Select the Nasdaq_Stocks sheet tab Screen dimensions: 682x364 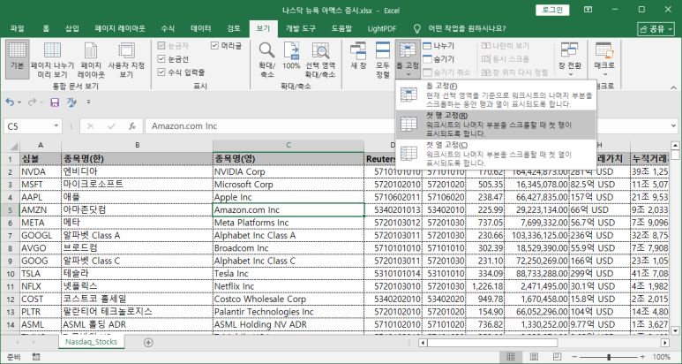[91, 342]
